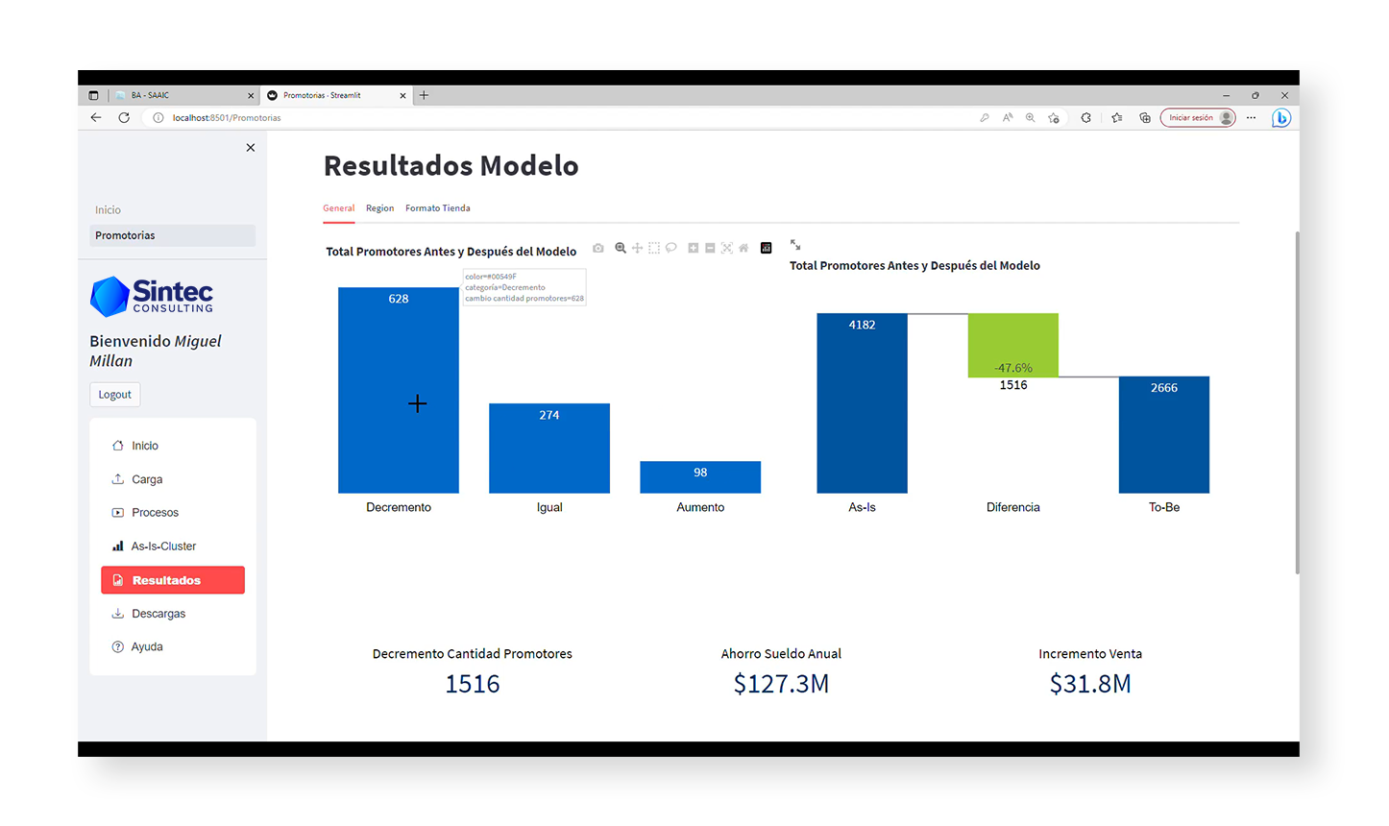Open a new browser tab
The height and width of the screenshot is (826, 1389).
(424, 95)
